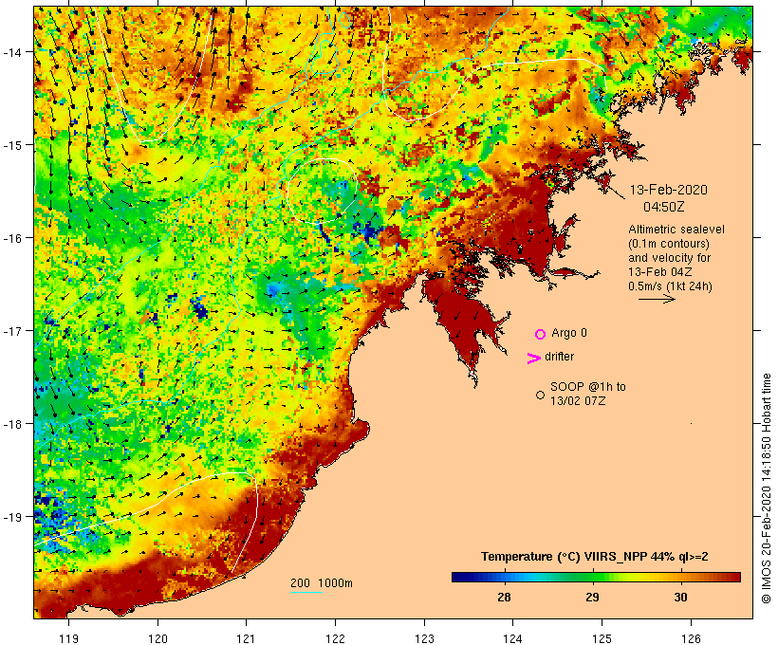Click the 0.5m/s velocity scale arrow
The height and width of the screenshot is (645, 778).
(x=657, y=299)
